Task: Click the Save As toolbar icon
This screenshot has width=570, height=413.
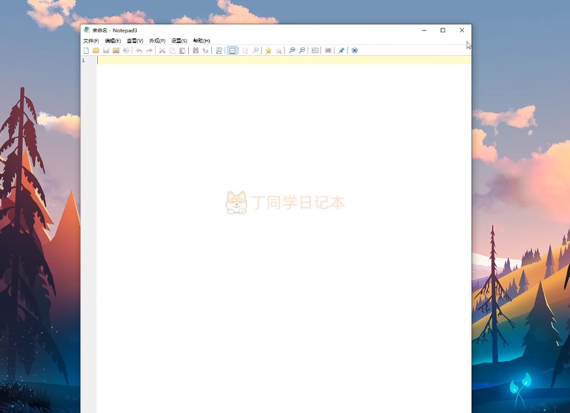Action: coord(116,51)
